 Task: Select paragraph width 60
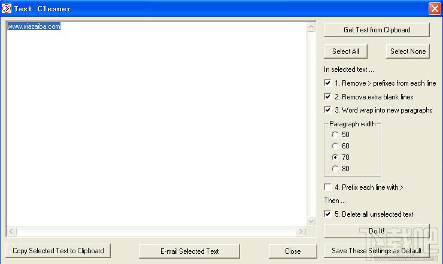335,146
